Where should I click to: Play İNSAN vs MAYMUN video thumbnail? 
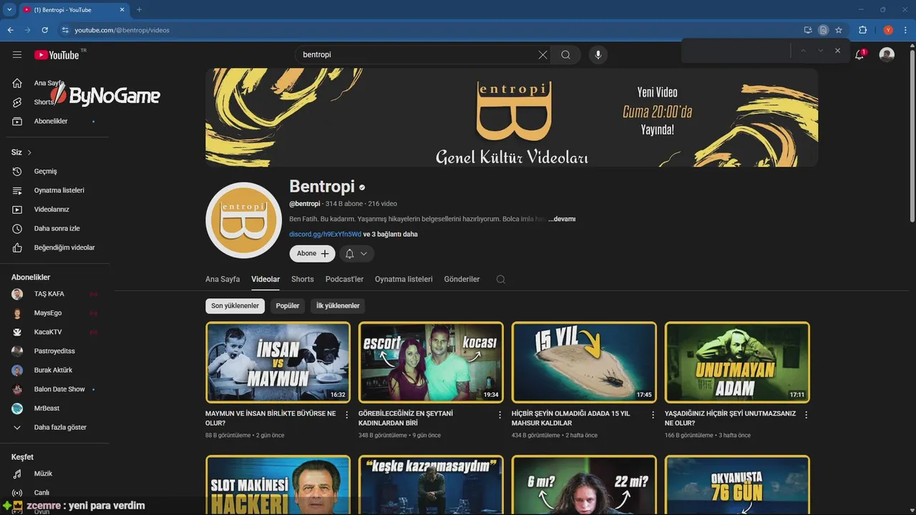point(278,362)
